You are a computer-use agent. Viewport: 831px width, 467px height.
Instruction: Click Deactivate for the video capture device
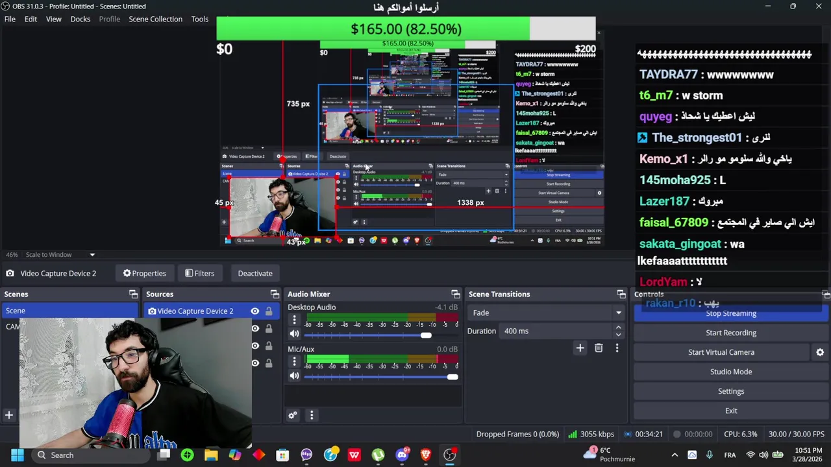255,273
